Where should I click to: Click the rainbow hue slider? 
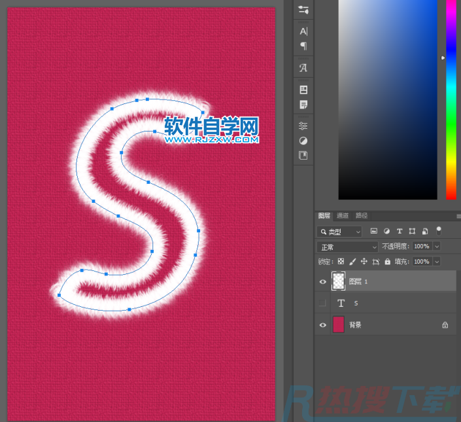(x=451, y=98)
